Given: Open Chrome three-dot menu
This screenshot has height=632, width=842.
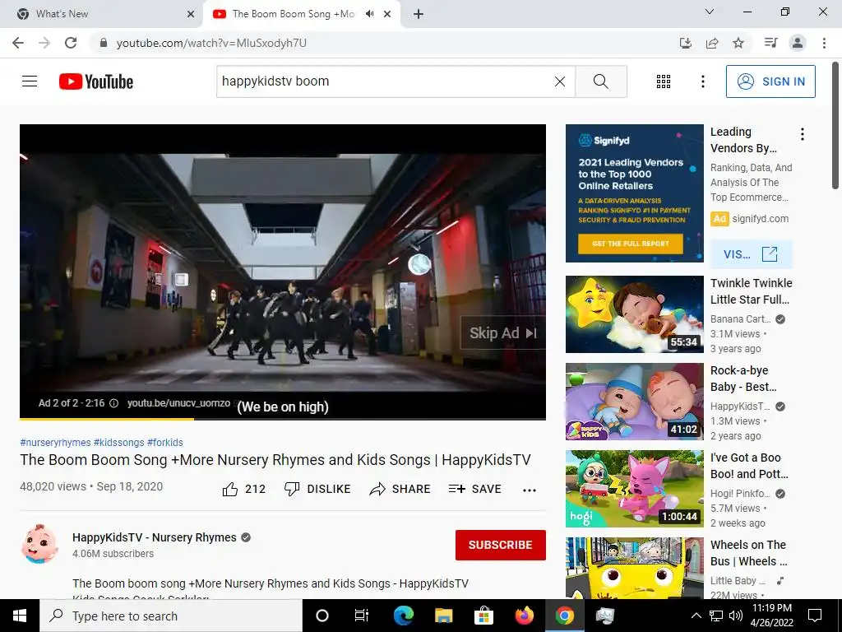Looking at the screenshot, I should [824, 43].
